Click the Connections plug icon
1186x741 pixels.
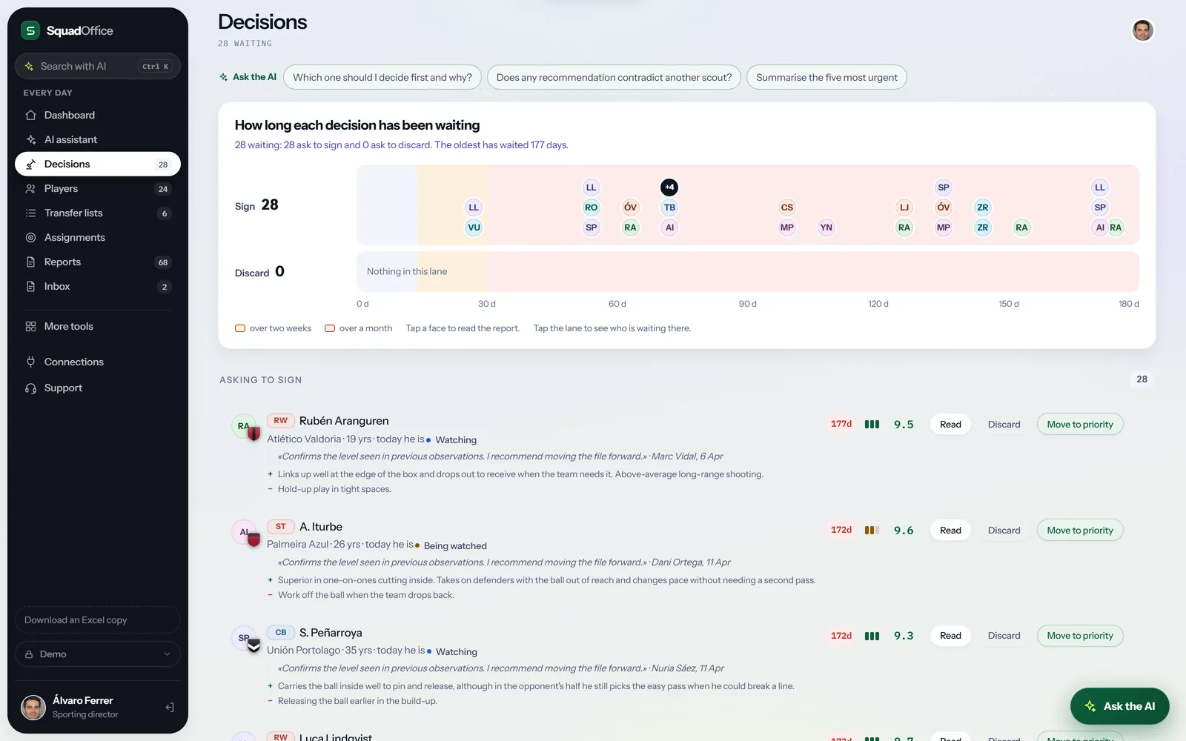[30, 362]
